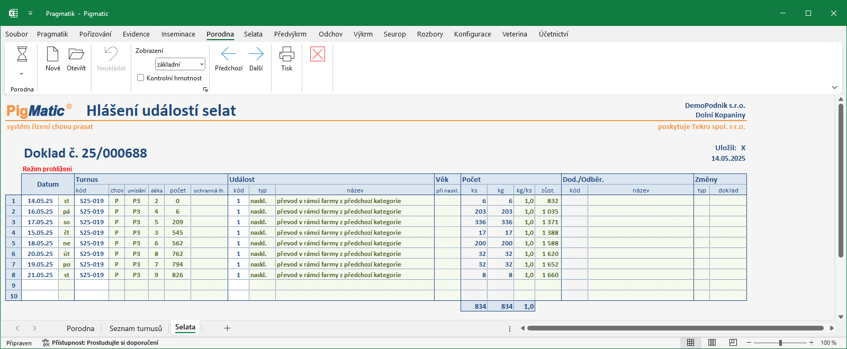The image size is (847, 349).
Task: Click Přístupnost: Prostudujte si doporučení status
Action: [105, 343]
